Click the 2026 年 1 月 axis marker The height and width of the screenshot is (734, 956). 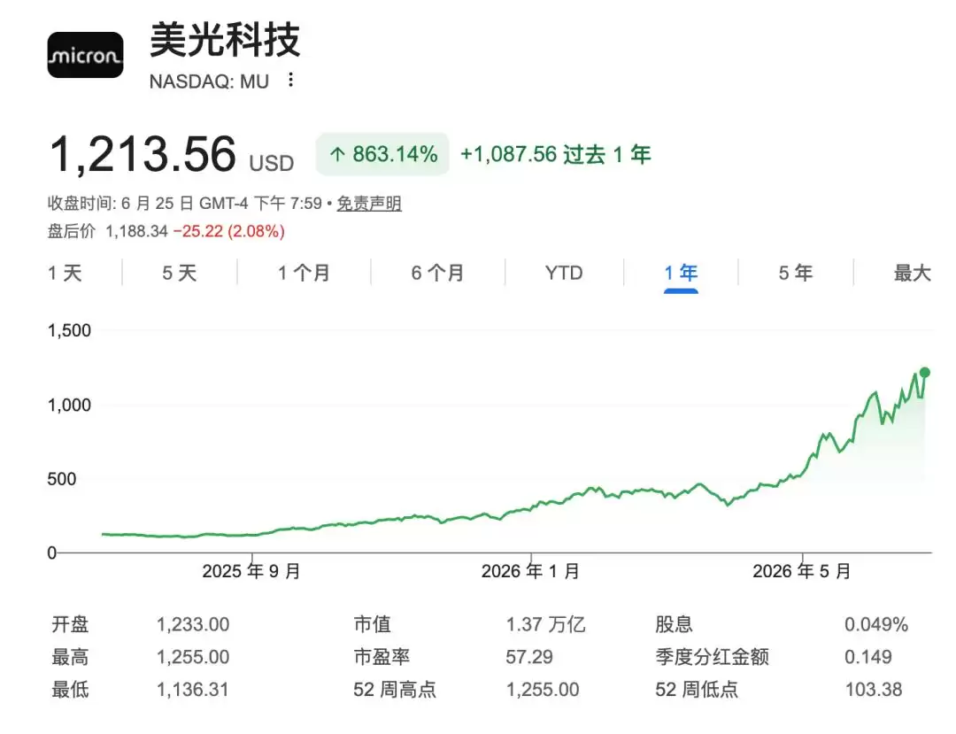530,571
